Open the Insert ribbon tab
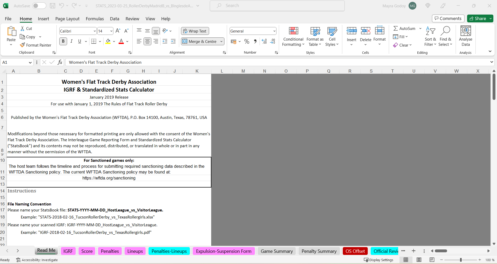 pos(43,19)
